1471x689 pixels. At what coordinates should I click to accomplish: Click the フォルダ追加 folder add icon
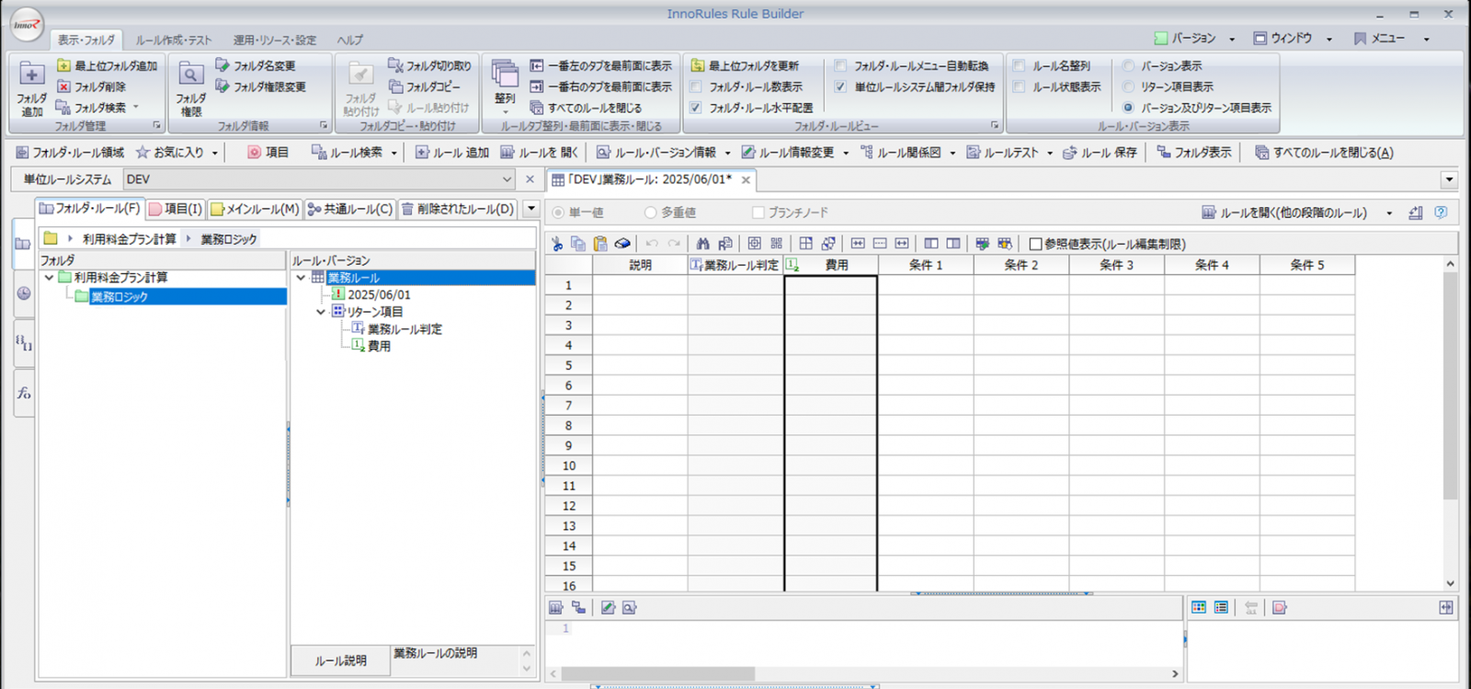(x=31, y=76)
